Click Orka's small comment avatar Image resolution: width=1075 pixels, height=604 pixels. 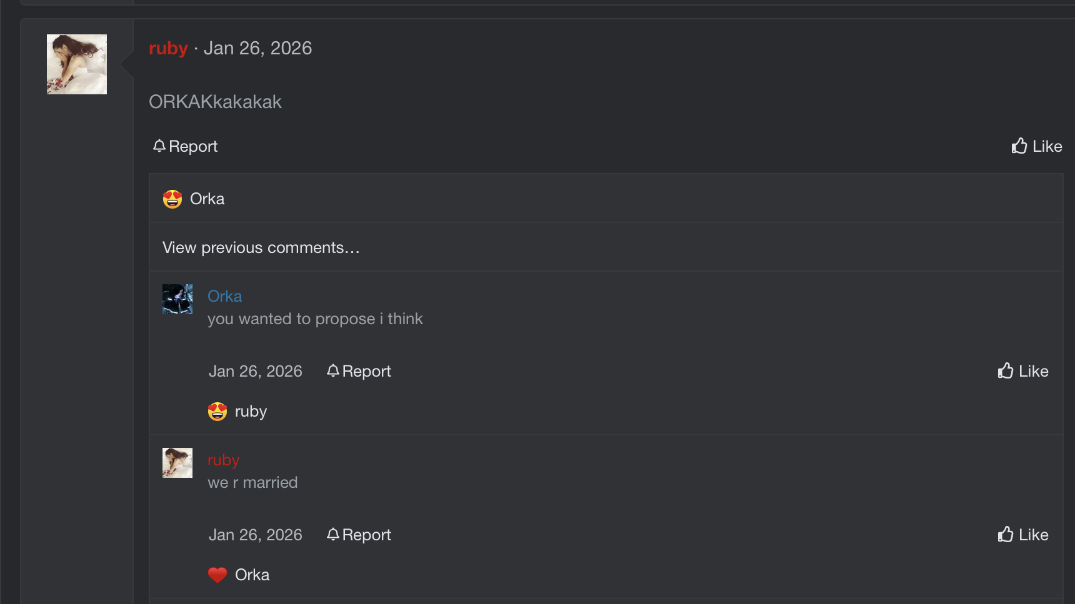tap(177, 299)
